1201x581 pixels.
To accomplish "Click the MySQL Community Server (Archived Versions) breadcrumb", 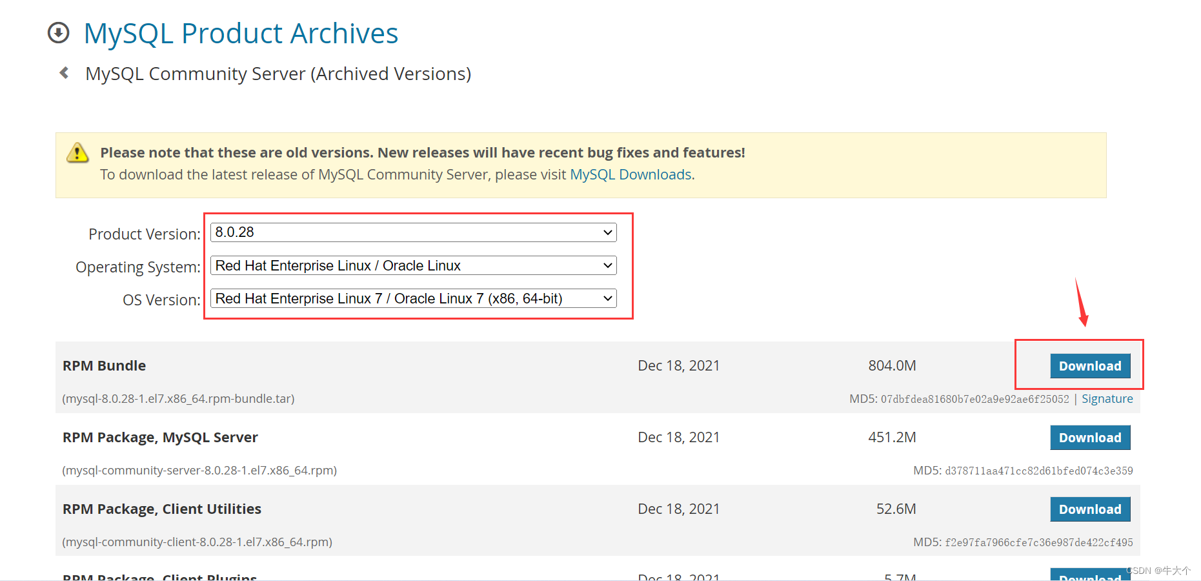I will click(x=278, y=73).
